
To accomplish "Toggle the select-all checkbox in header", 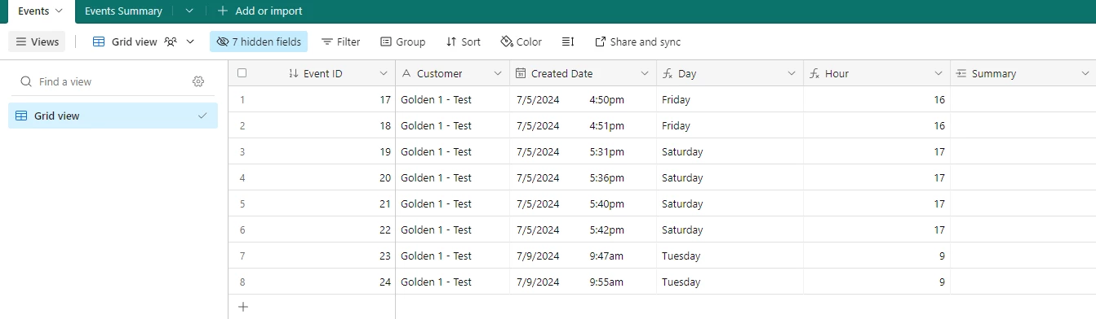I will point(242,73).
